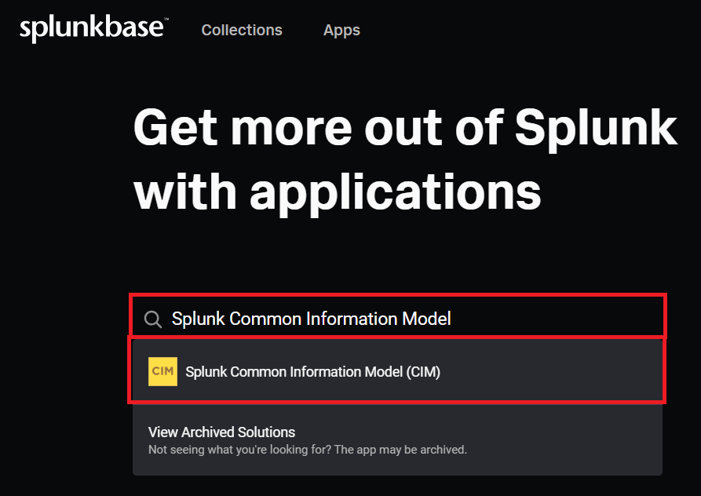Place cursor in typed 'Splunk Common Information Model' text
The width and height of the screenshot is (701, 496).
pyautogui.click(x=311, y=319)
